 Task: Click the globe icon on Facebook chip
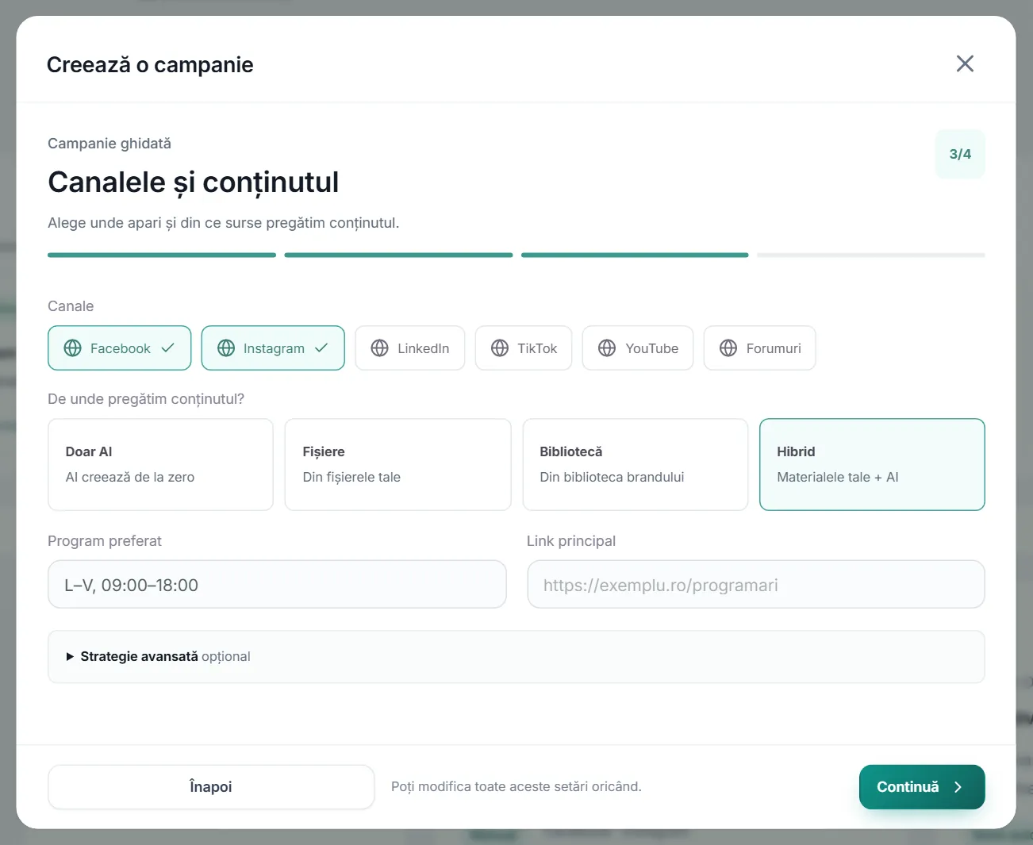coord(73,348)
